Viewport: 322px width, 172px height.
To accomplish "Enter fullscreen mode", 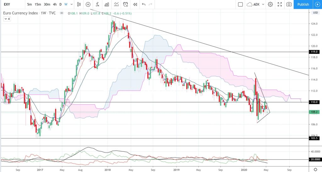I will click(280, 4).
